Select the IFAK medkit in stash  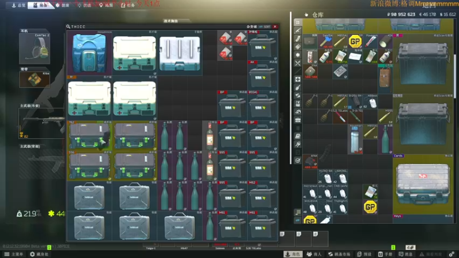click(310, 71)
